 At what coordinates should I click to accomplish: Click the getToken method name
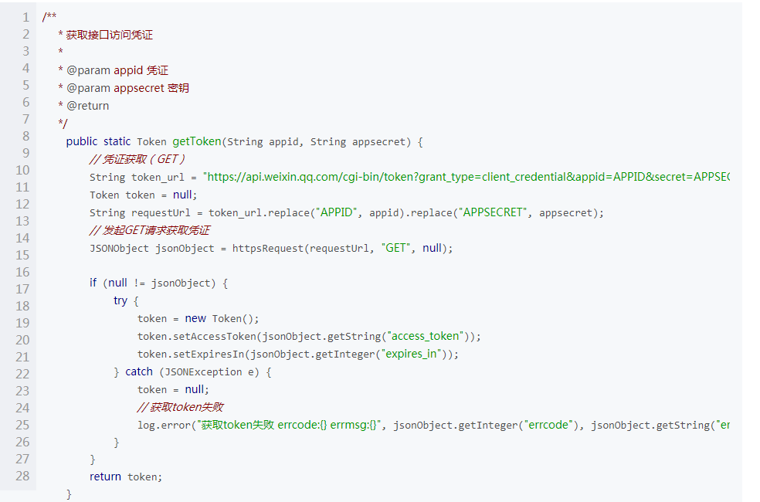point(197,141)
